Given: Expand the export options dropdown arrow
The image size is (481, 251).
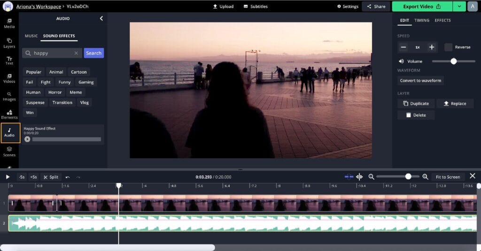Looking at the screenshot, I should point(459,7).
